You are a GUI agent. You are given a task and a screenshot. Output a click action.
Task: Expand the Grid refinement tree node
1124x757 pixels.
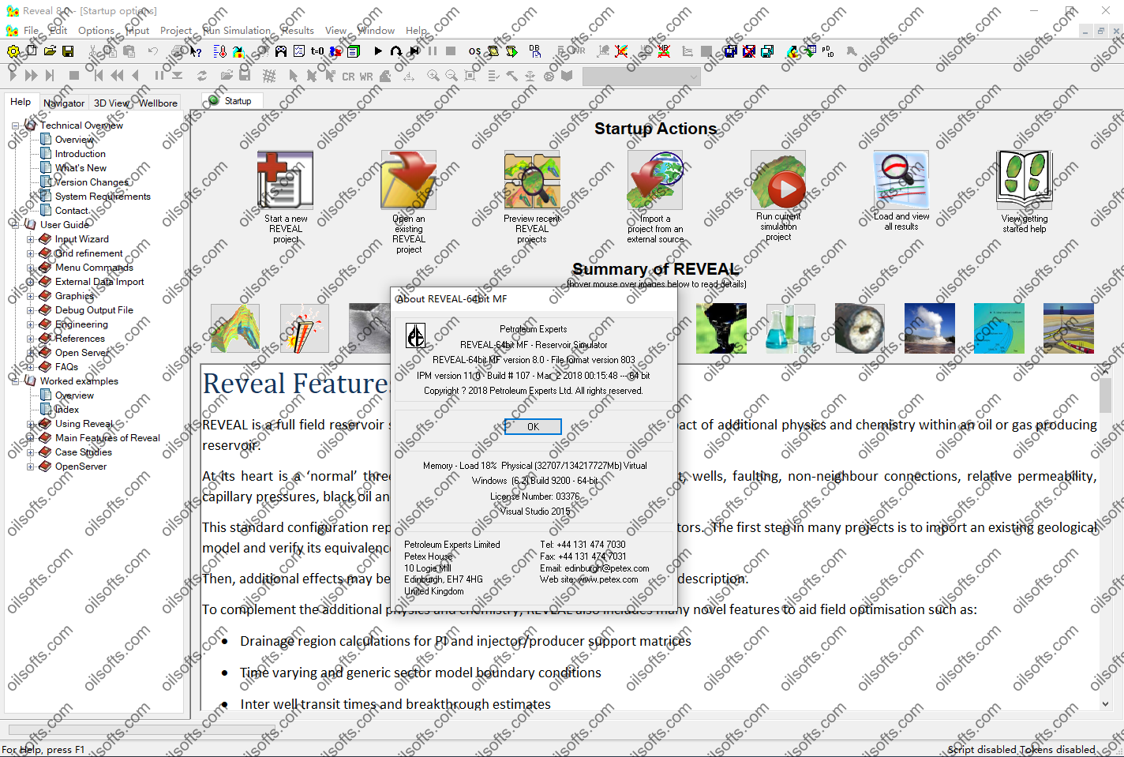click(x=31, y=253)
